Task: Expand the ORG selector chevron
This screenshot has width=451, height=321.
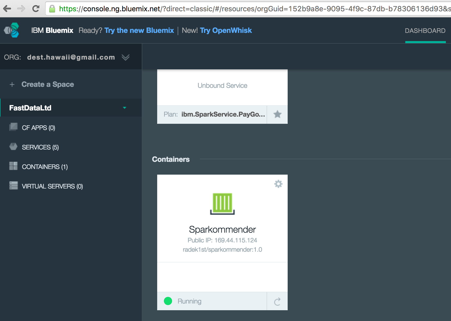Action: tap(126, 57)
